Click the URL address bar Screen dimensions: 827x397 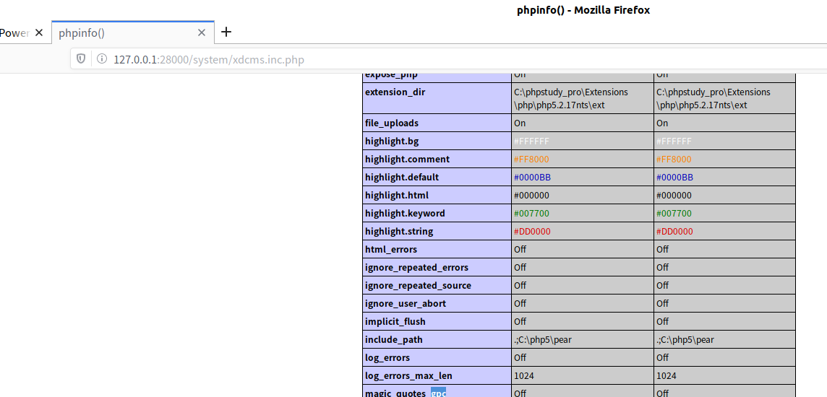tap(448, 59)
